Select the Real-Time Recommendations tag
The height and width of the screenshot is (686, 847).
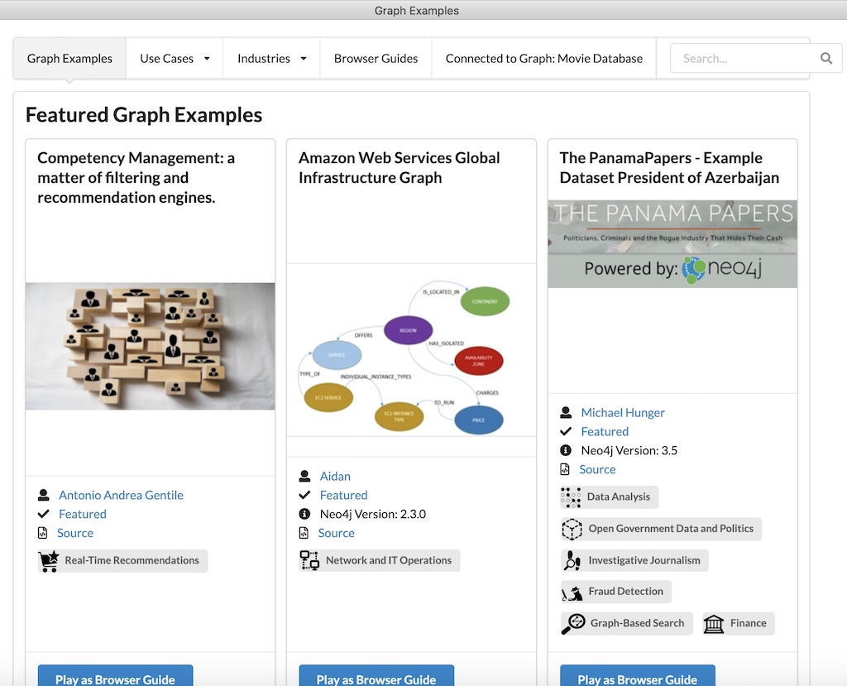(122, 560)
